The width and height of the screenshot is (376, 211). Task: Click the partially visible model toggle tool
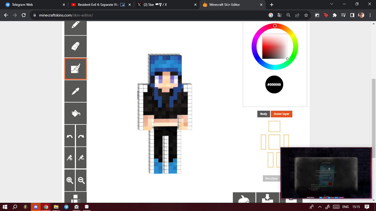pyautogui.click(x=76, y=197)
